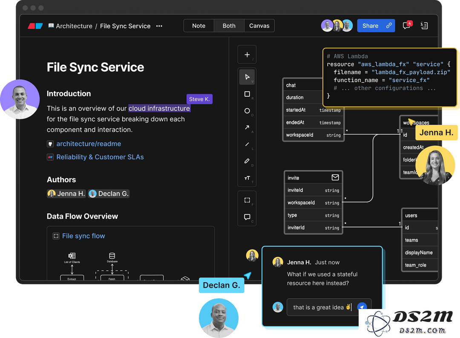Select the users table header
Image resolution: width=460 pixels, height=338 pixels.
click(420, 215)
